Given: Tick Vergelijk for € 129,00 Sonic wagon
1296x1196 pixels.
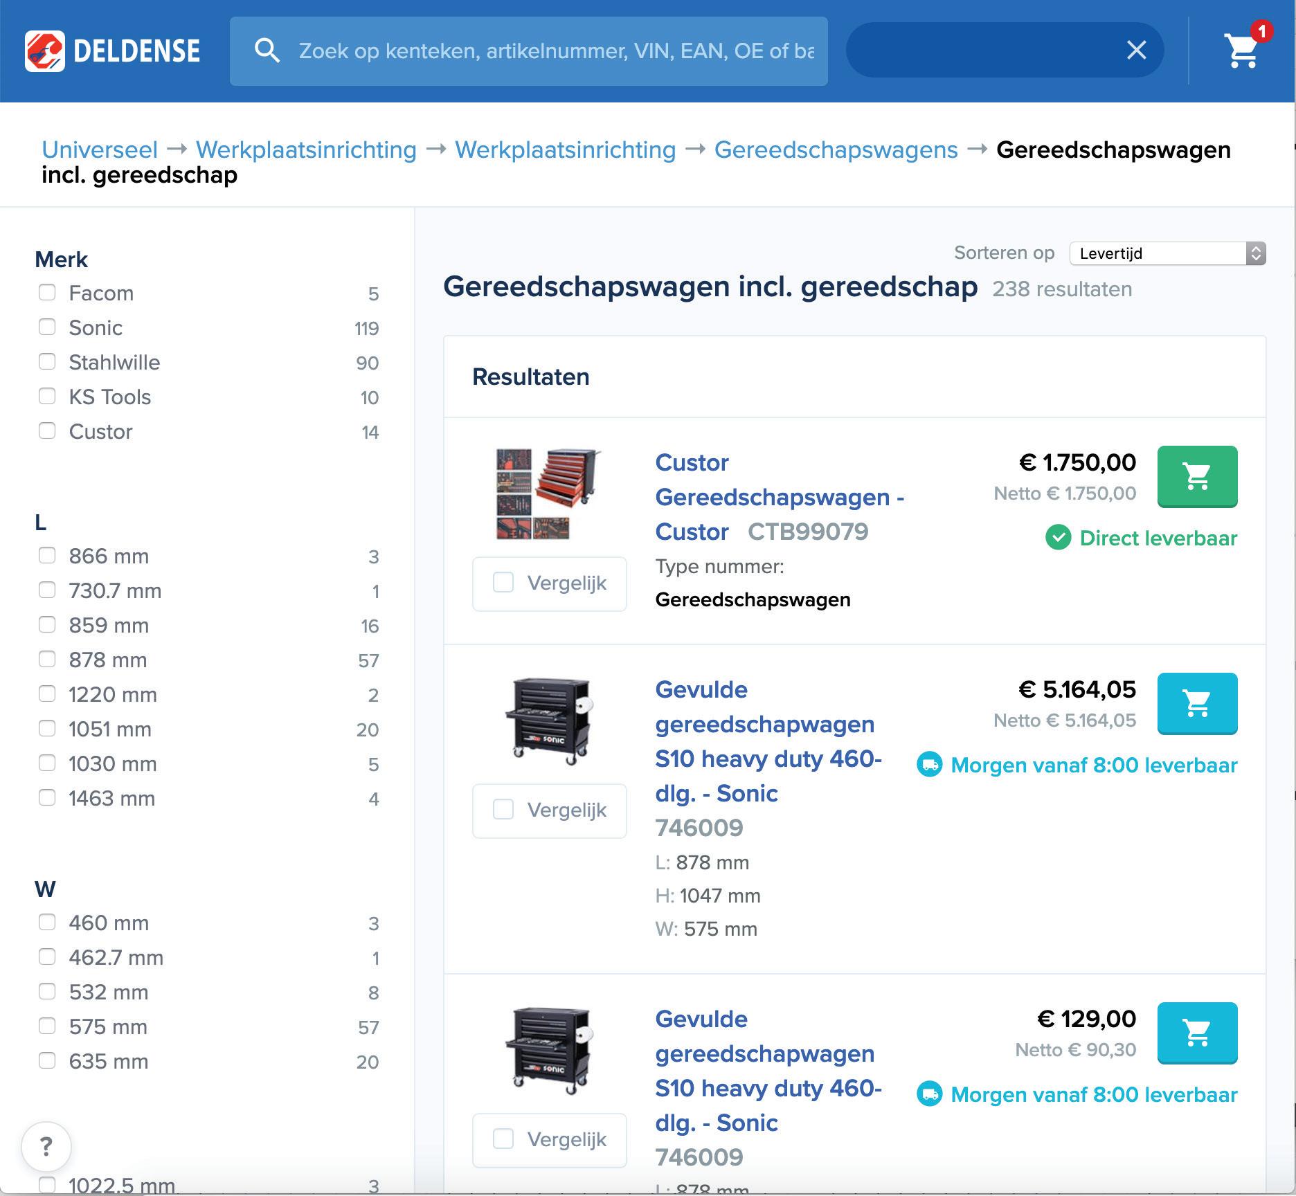Looking at the screenshot, I should [503, 1139].
